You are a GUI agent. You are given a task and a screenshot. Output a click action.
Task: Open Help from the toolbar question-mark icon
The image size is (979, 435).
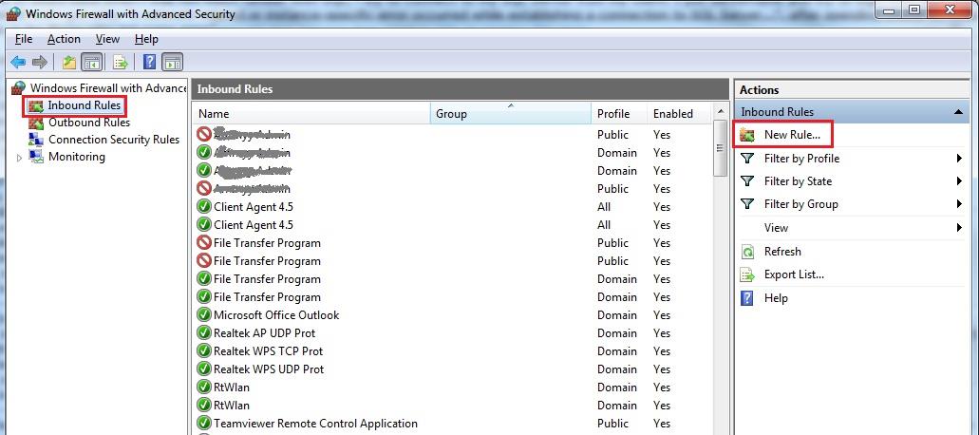tap(149, 62)
